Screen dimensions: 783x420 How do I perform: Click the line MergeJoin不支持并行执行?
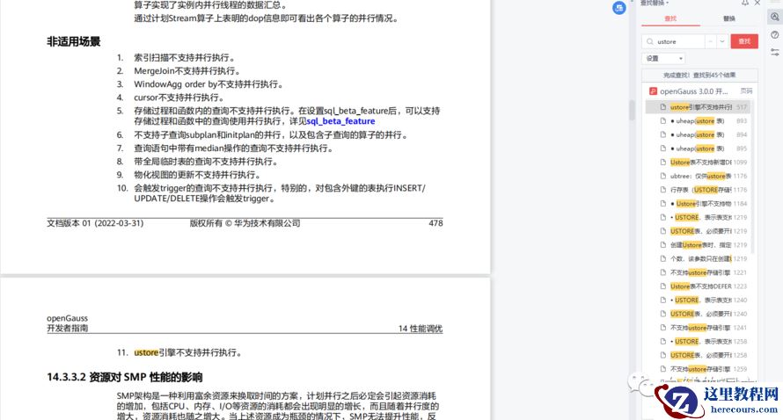pyautogui.click(x=187, y=71)
